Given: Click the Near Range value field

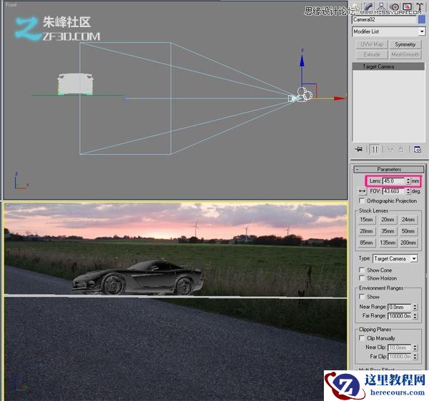Looking at the screenshot, I should 400,307.
